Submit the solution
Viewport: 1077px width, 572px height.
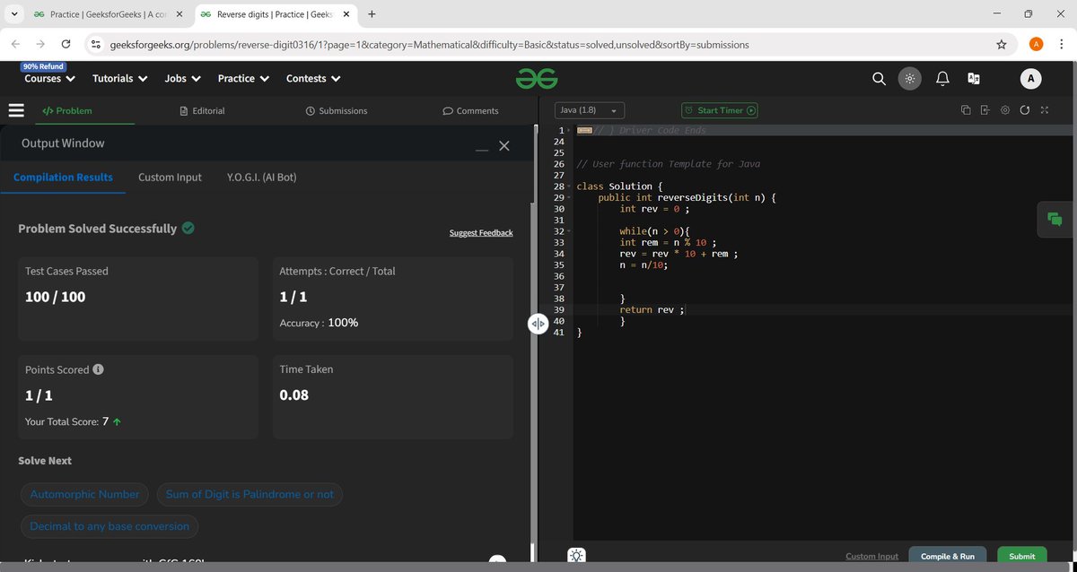1022,556
